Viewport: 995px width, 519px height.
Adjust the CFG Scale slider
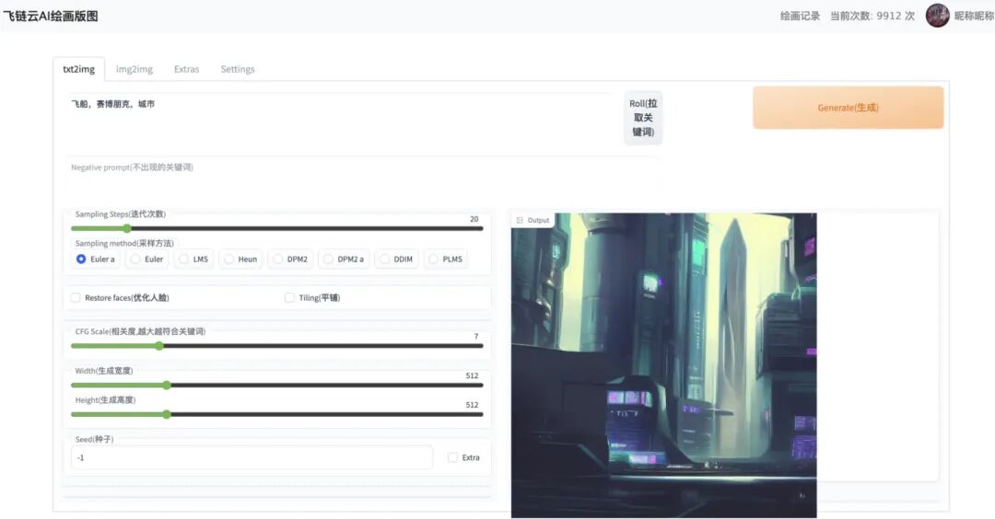tap(276, 346)
